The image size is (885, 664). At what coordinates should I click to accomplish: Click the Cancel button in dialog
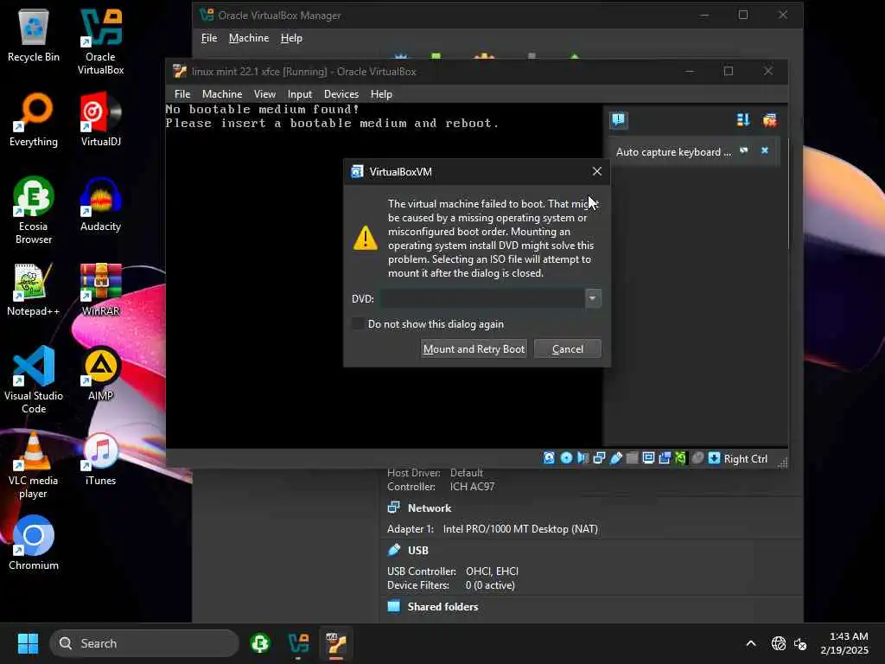pyautogui.click(x=567, y=349)
